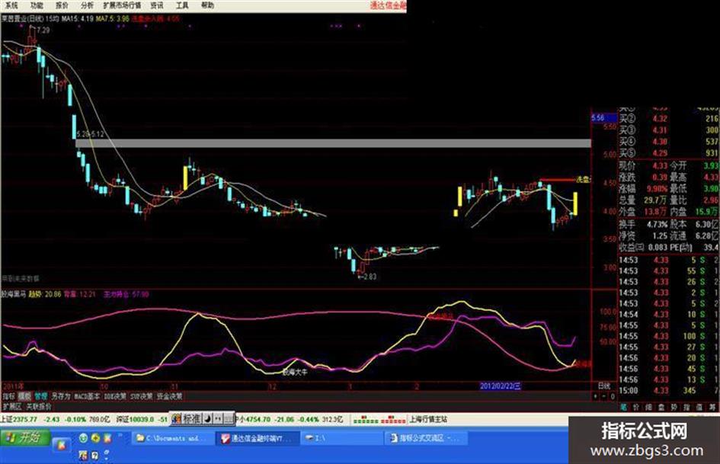Screen dimensions: 720x464
Task: Click the 7.29 high price label on the chart
Action: coord(43,30)
